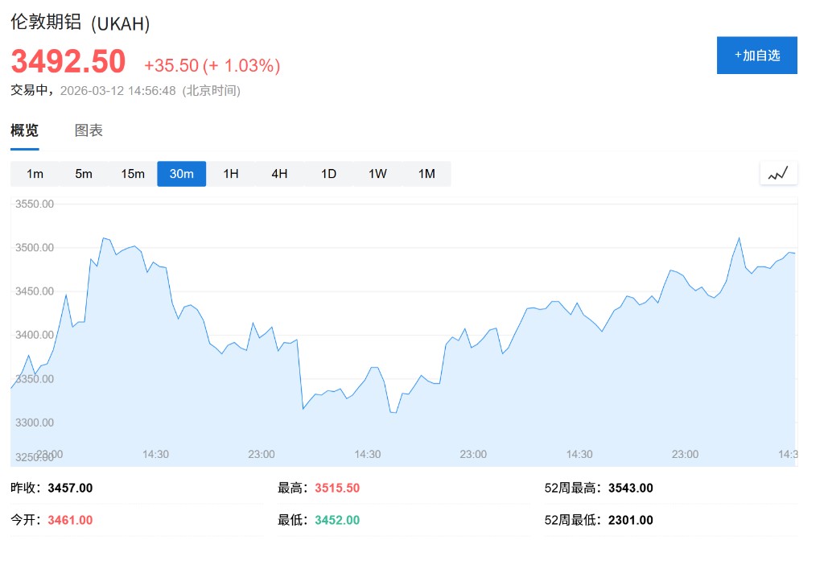Switch to 1D daily interval
The width and height of the screenshot is (824, 561).
(328, 174)
